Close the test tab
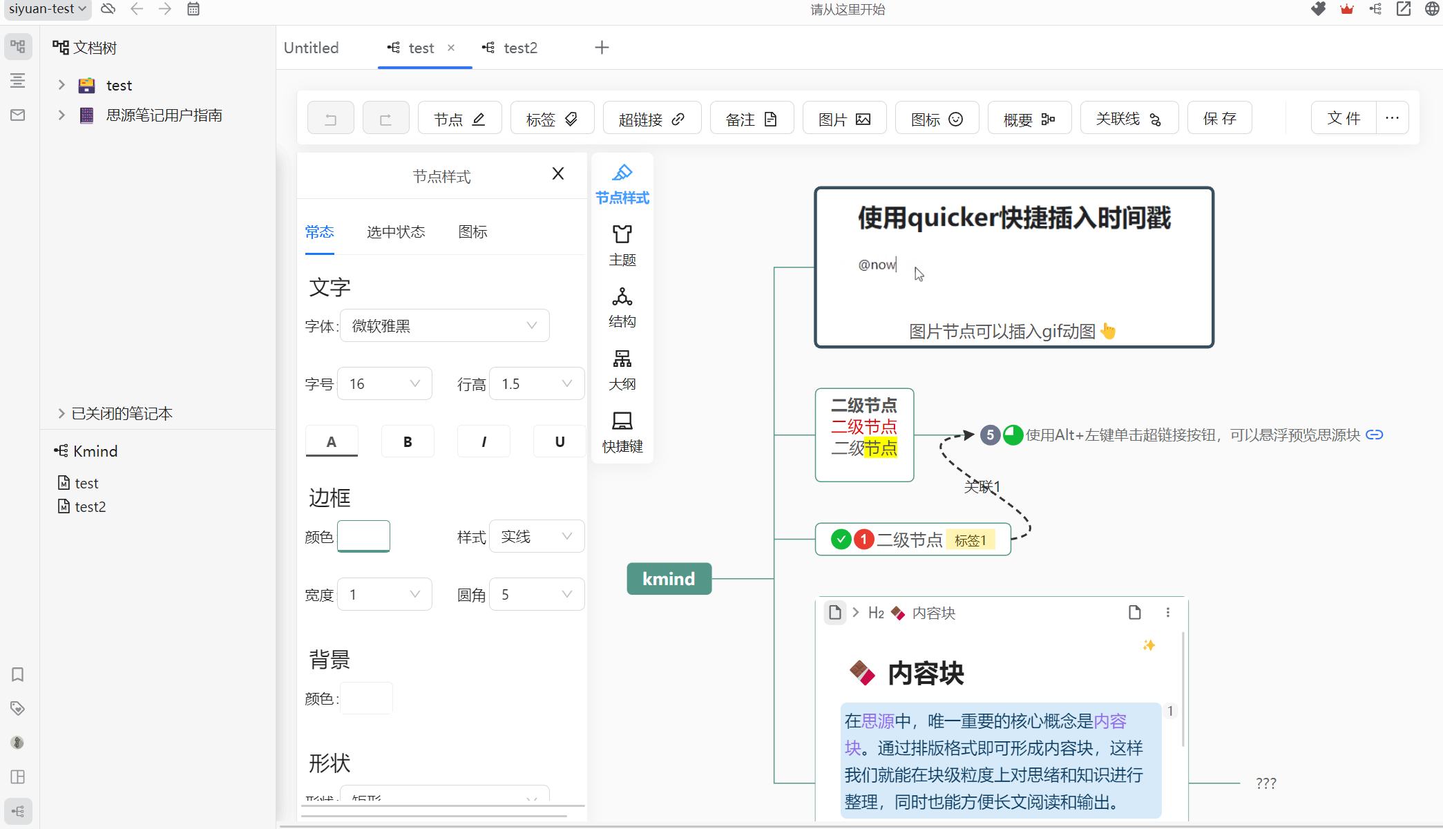 (451, 48)
